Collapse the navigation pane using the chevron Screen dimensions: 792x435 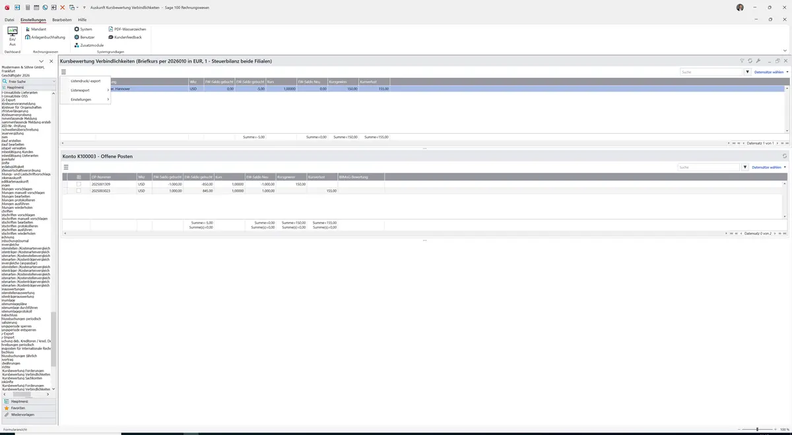(x=41, y=61)
